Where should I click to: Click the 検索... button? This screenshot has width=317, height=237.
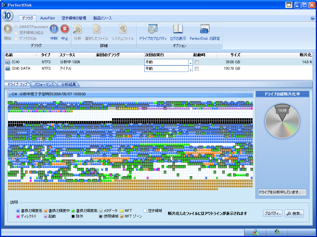tap(294, 213)
